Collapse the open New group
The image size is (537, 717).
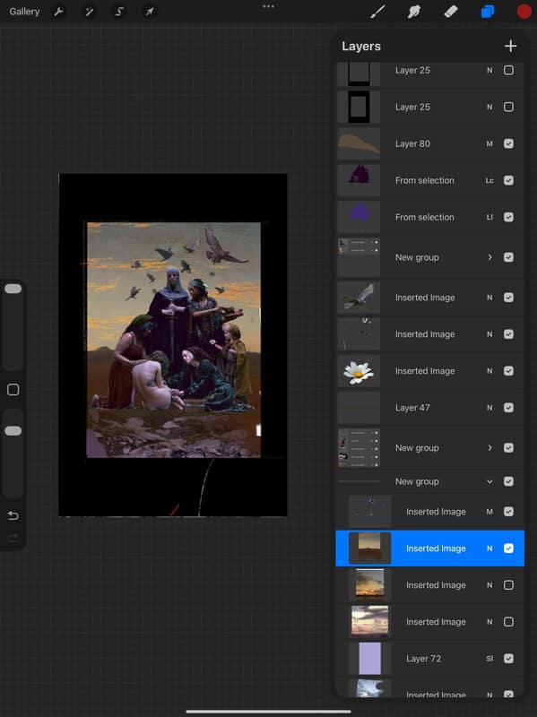coord(489,481)
